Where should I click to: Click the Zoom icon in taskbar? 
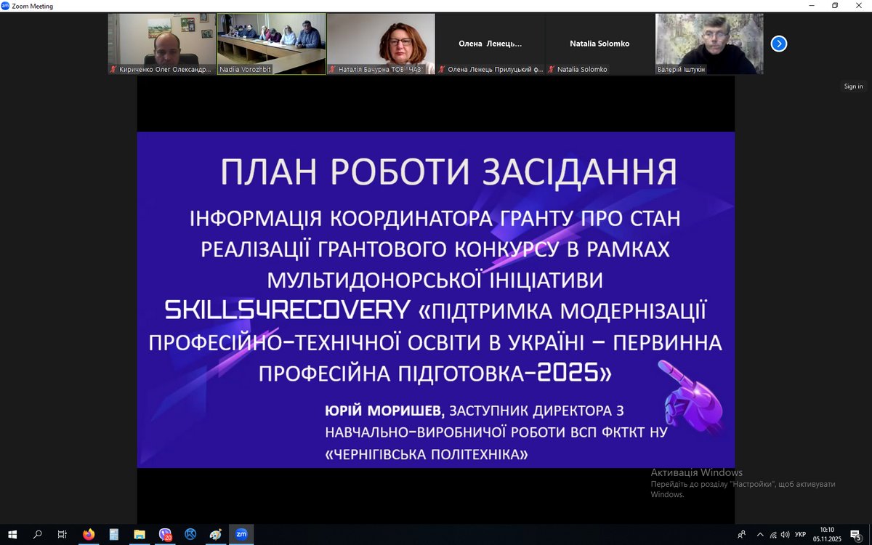pos(241,534)
